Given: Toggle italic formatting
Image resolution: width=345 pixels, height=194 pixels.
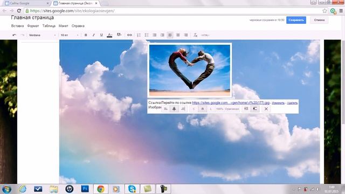Looking at the screenshot, I should [x=93, y=35].
